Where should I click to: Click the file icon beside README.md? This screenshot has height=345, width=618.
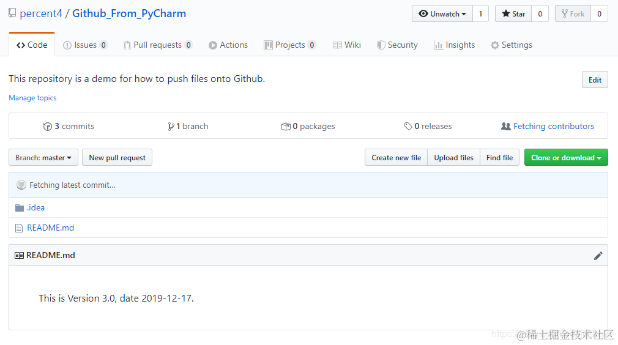[x=19, y=228]
